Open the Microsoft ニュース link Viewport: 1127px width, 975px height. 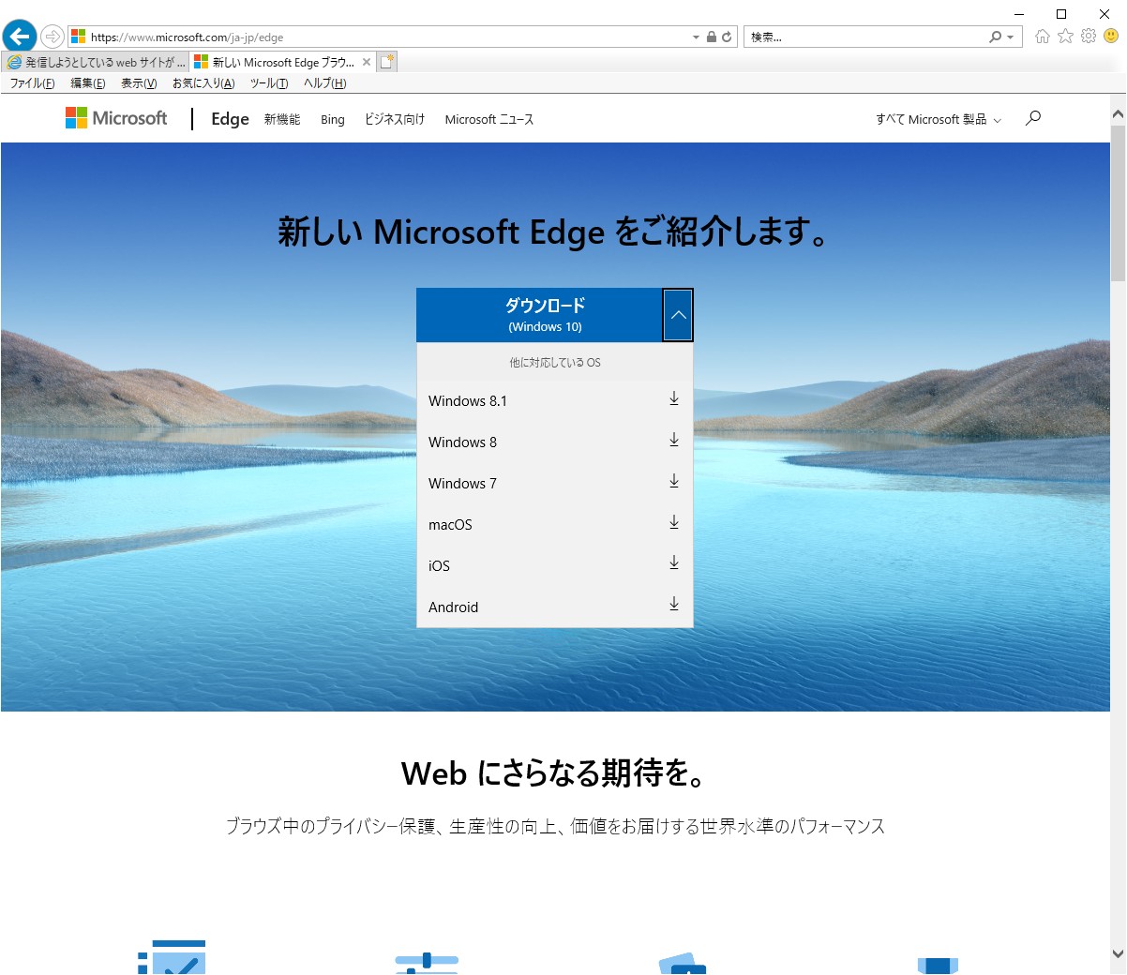(x=489, y=120)
